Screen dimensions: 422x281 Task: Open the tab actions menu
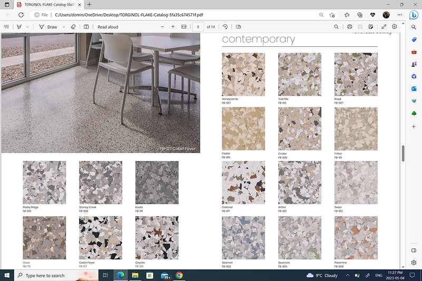pyautogui.click(x=7, y=5)
